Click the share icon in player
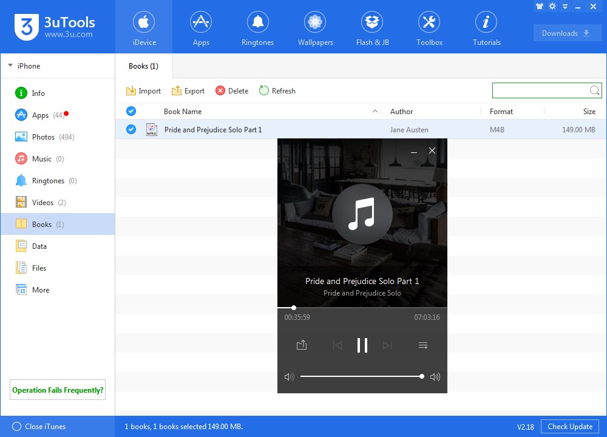Viewport: 607px width, 437px height. [302, 345]
